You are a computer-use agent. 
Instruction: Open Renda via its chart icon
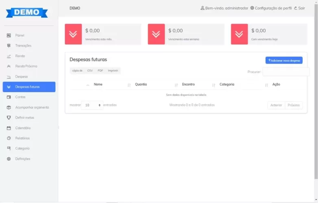(9, 56)
